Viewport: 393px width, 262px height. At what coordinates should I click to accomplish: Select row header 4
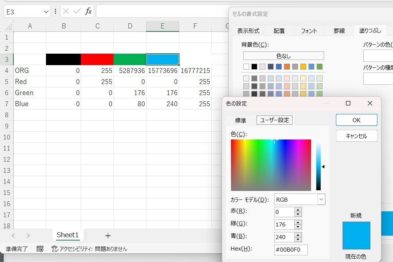click(7, 71)
